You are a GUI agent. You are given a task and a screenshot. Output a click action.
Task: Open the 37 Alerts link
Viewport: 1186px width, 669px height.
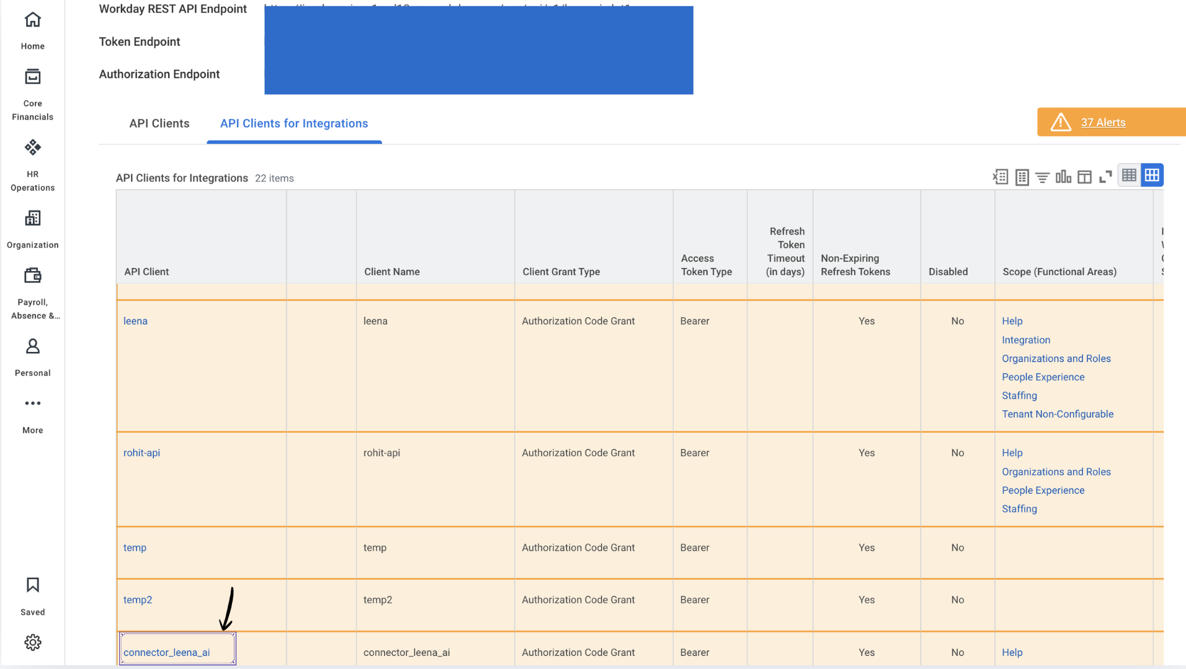(1103, 122)
